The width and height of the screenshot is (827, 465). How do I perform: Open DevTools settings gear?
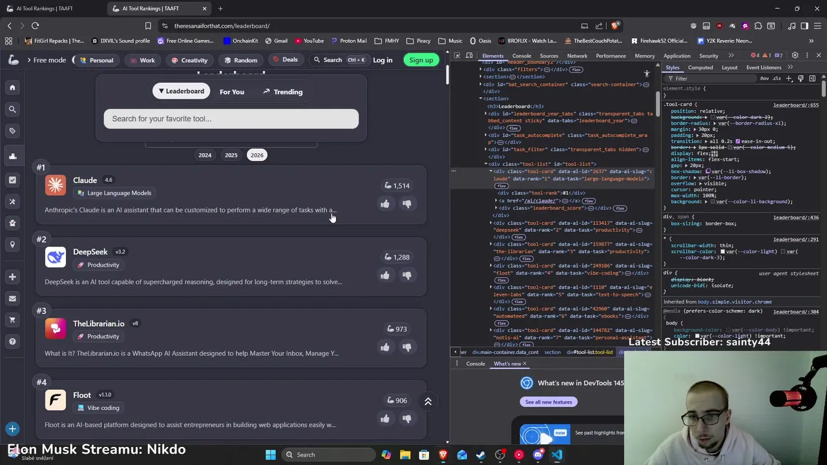pos(795,56)
